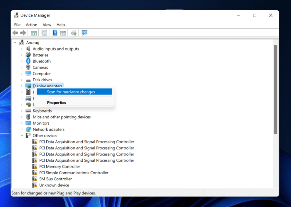
Task: Click the Forward navigation arrow in toolbar
Action: tap(23, 33)
